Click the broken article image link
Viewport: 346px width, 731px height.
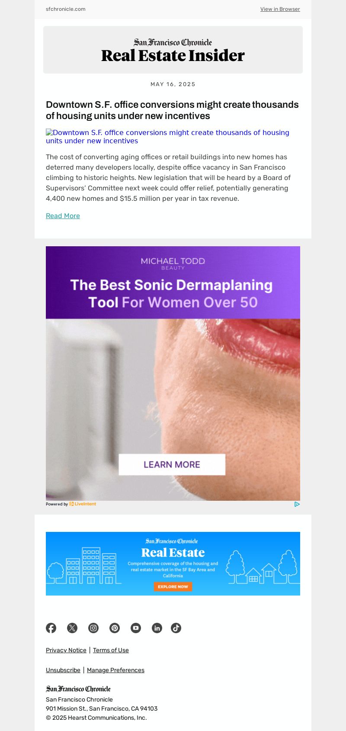point(168,137)
